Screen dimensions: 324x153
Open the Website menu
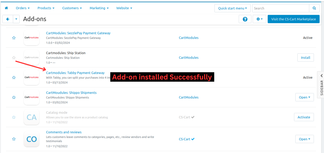click(124, 8)
